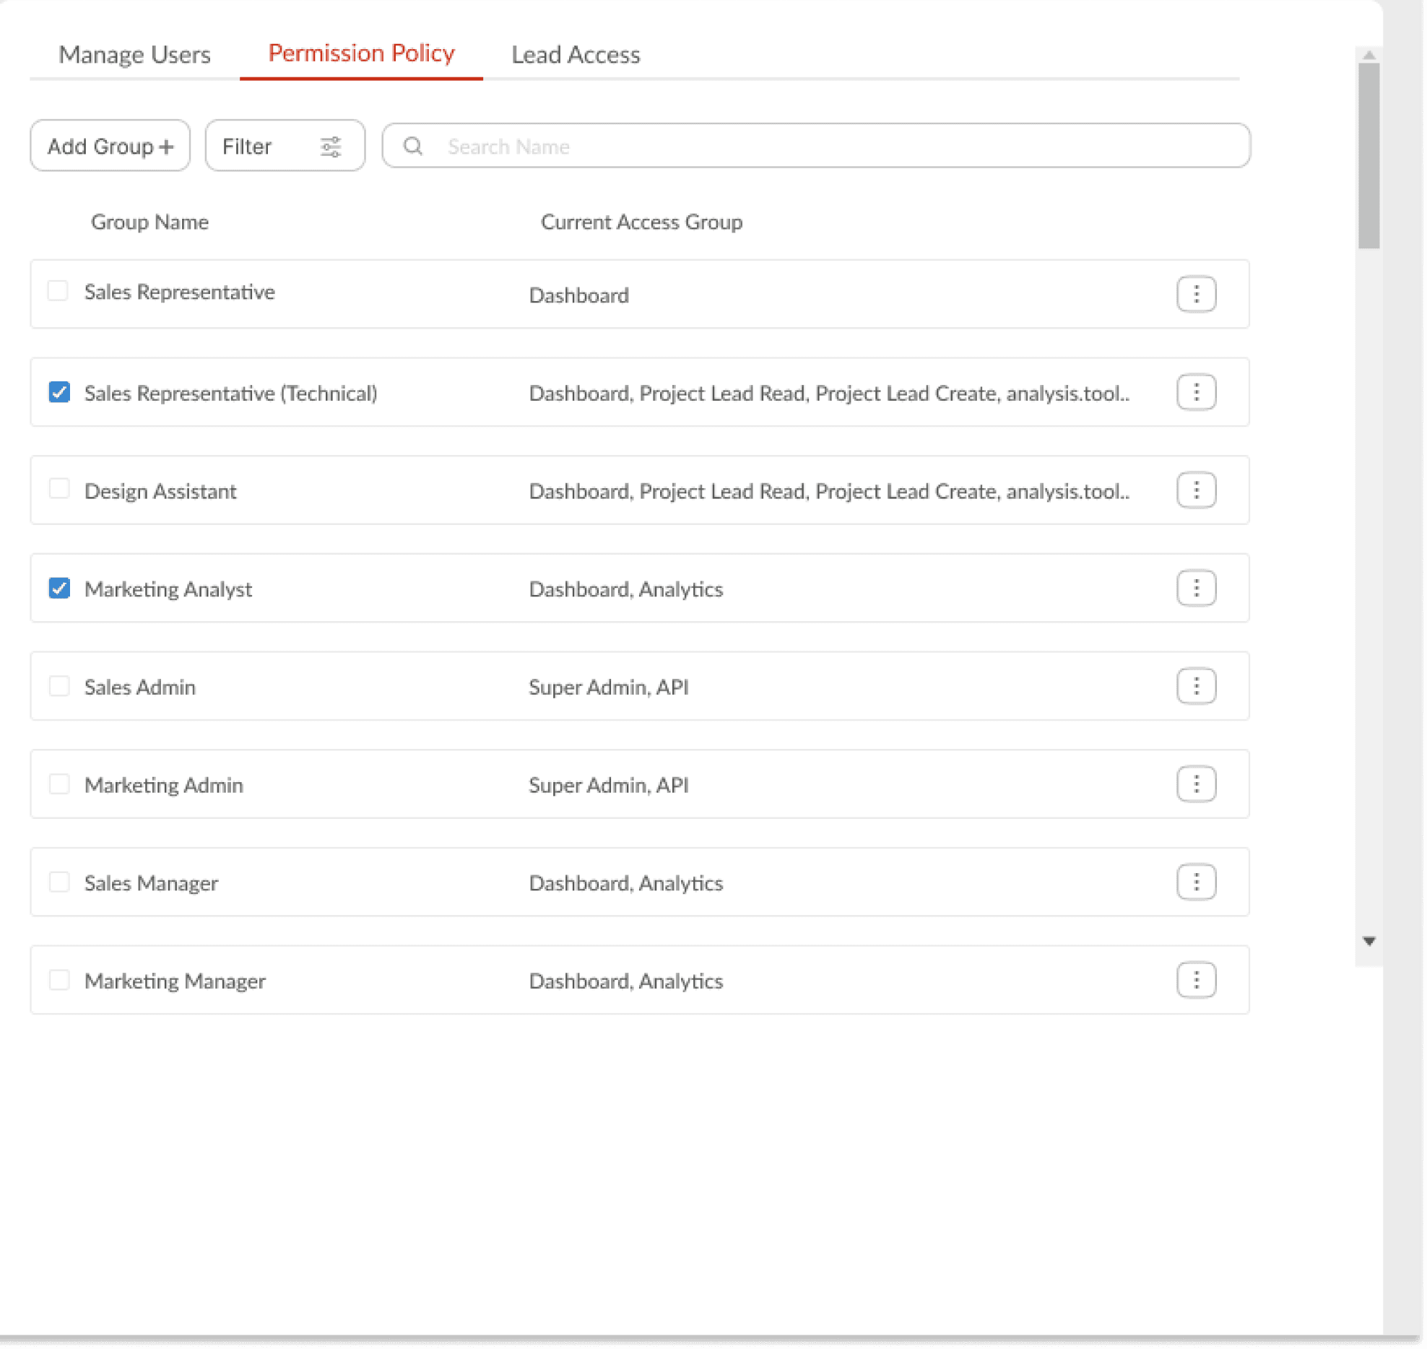The width and height of the screenshot is (1427, 1349).
Task: Select the Sales Admin checkbox
Action: tap(59, 686)
